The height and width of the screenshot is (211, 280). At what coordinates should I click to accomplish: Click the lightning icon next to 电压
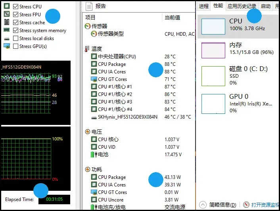(x=88, y=132)
